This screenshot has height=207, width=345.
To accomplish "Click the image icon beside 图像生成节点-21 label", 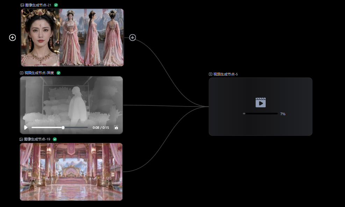I will click(x=22, y=5).
